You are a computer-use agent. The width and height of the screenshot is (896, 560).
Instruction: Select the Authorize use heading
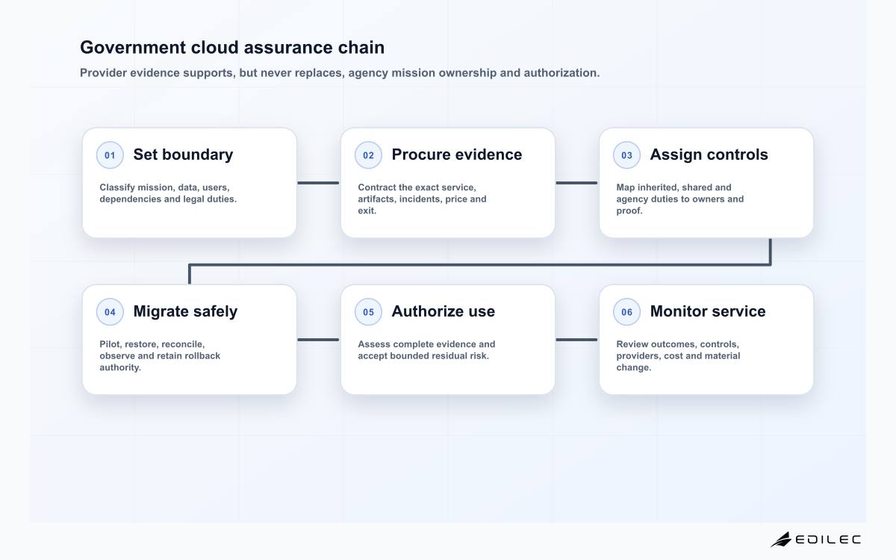pyautogui.click(x=444, y=311)
